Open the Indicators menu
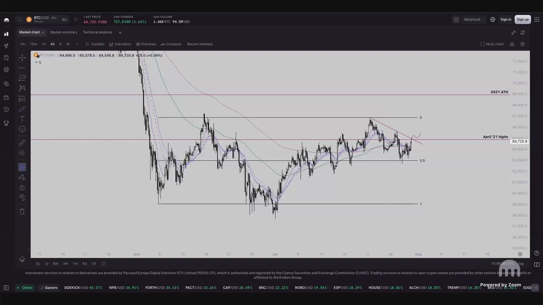 click(120, 44)
